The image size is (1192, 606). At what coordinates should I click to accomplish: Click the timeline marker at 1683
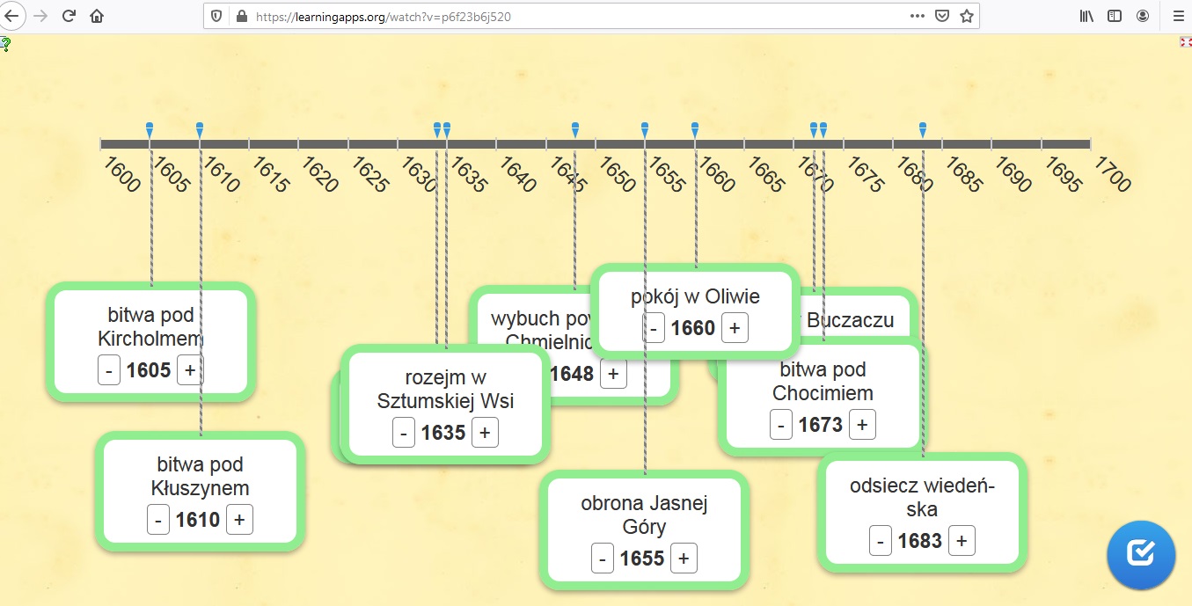click(923, 130)
